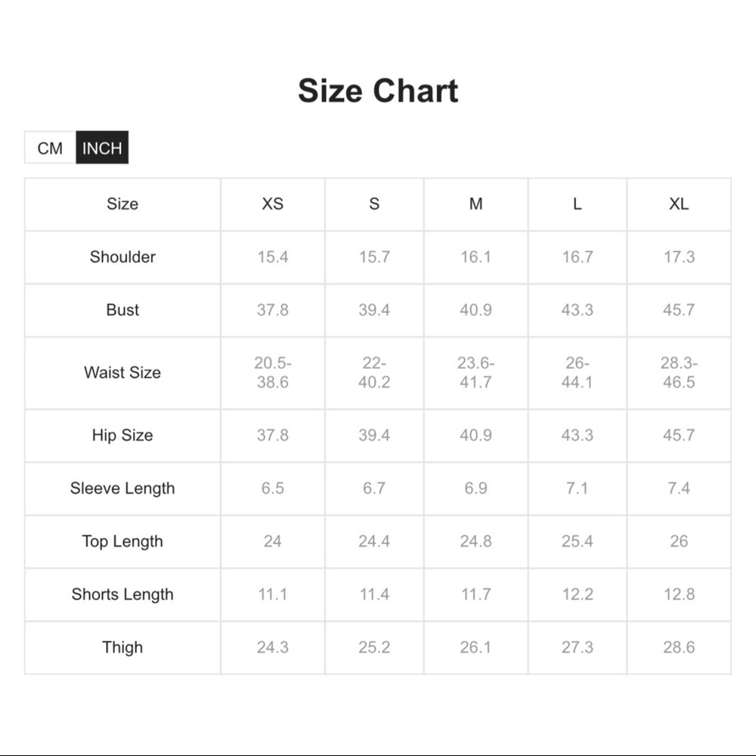Select the Sleeve Length row label

tap(122, 488)
